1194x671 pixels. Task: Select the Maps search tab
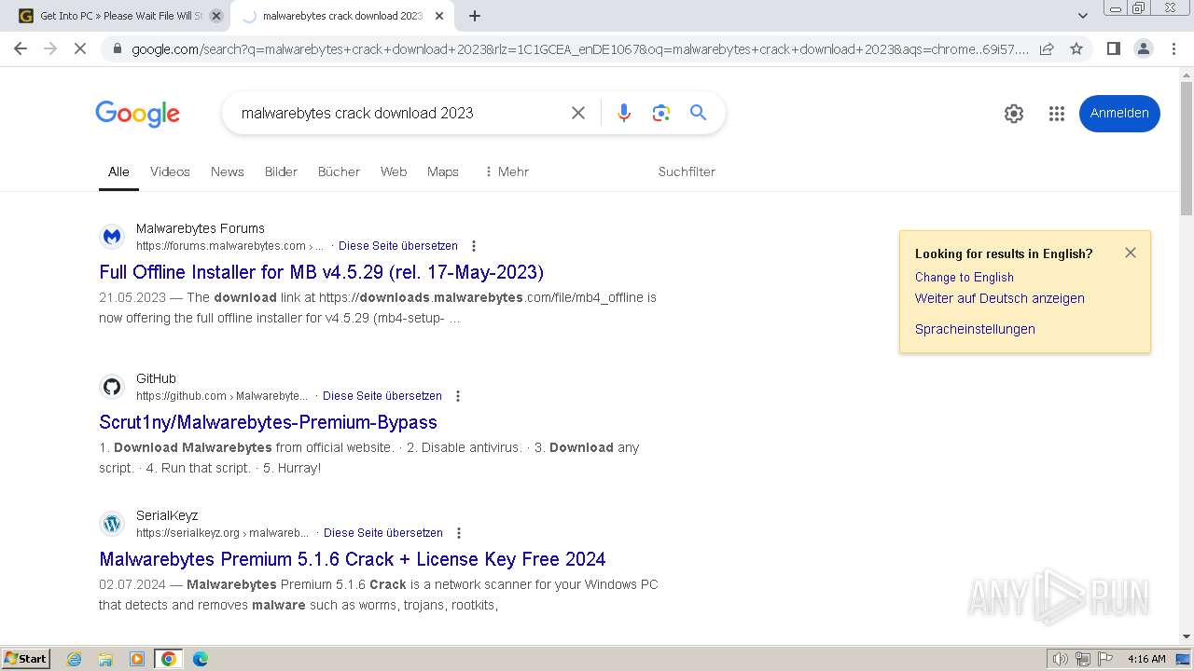tap(443, 171)
